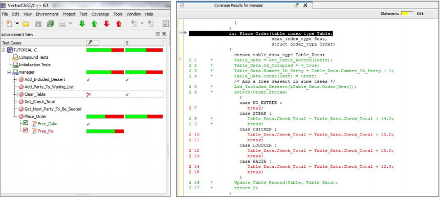Open the dropdown beside the Insert test case icon
Viewport: 440px width, 198px height.
142,24
